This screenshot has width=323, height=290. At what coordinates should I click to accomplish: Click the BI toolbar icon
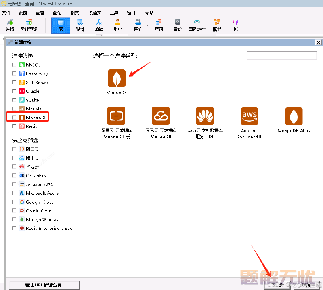[236, 25]
